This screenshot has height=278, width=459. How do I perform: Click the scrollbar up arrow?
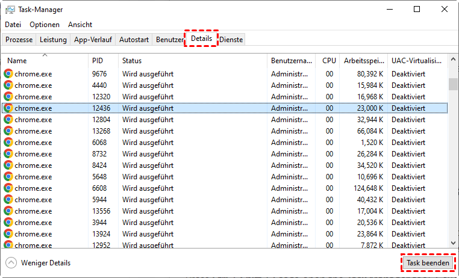pyautogui.click(x=453, y=60)
